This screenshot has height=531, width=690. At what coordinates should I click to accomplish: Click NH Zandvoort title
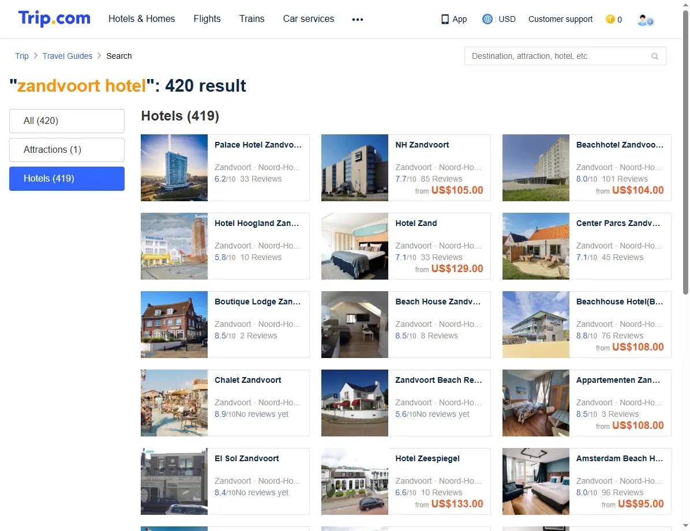(x=422, y=145)
